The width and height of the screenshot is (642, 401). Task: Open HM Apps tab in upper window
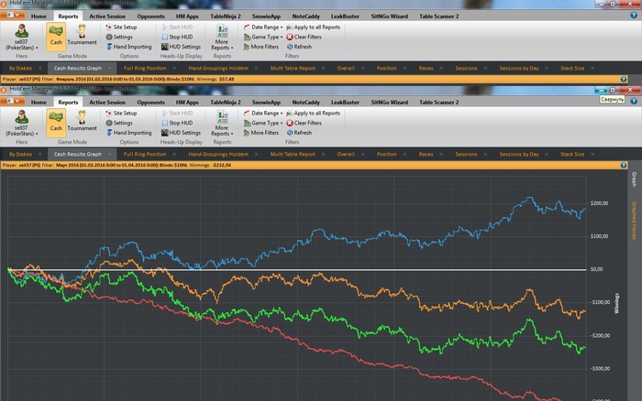click(x=187, y=16)
